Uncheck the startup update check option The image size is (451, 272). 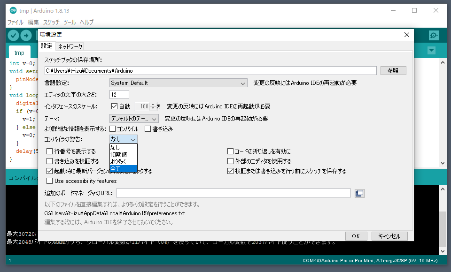[49, 171]
